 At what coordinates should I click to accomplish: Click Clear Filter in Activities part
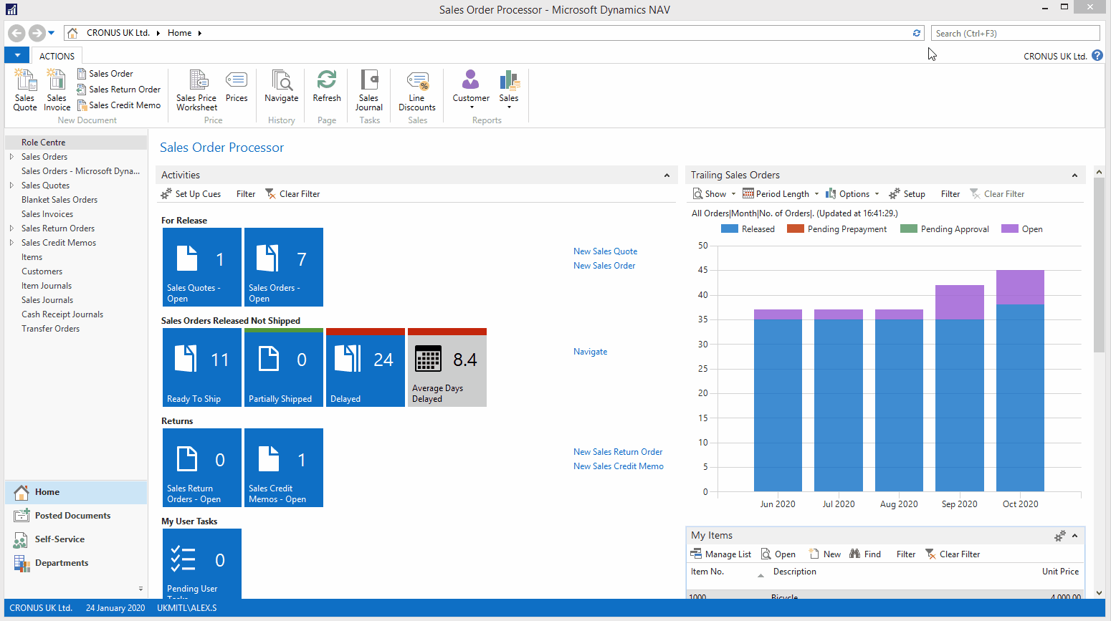[x=292, y=194]
